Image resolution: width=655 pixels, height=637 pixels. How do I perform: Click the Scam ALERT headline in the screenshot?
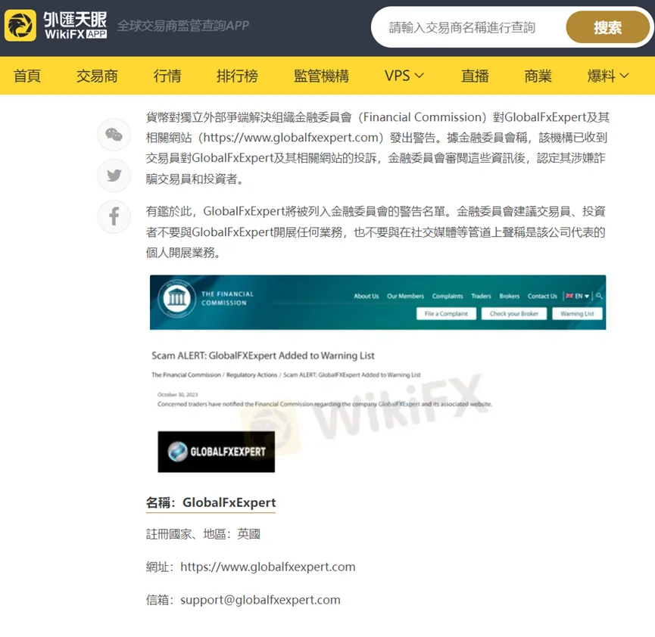click(x=263, y=356)
